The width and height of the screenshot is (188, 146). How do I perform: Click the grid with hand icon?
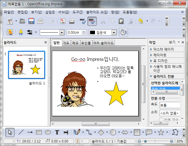(x=10, y=32)
